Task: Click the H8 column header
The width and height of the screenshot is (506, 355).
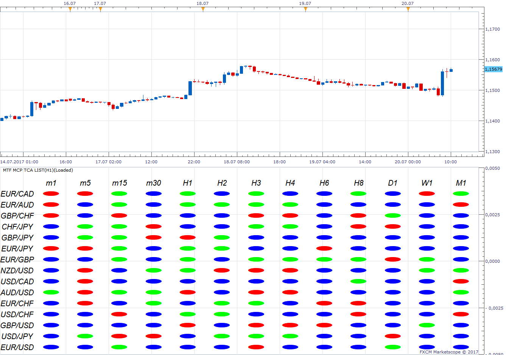Action: coord(358,183)
